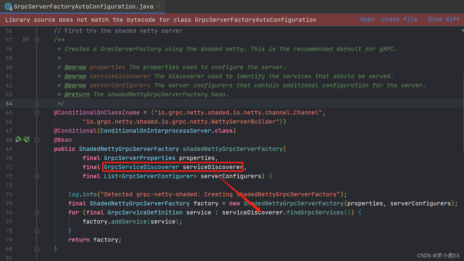The height and width of the screenshot is (261, 464).
Task: Click the Spring bean gutter icon on line 68
Action: click(x=18, y=140)
